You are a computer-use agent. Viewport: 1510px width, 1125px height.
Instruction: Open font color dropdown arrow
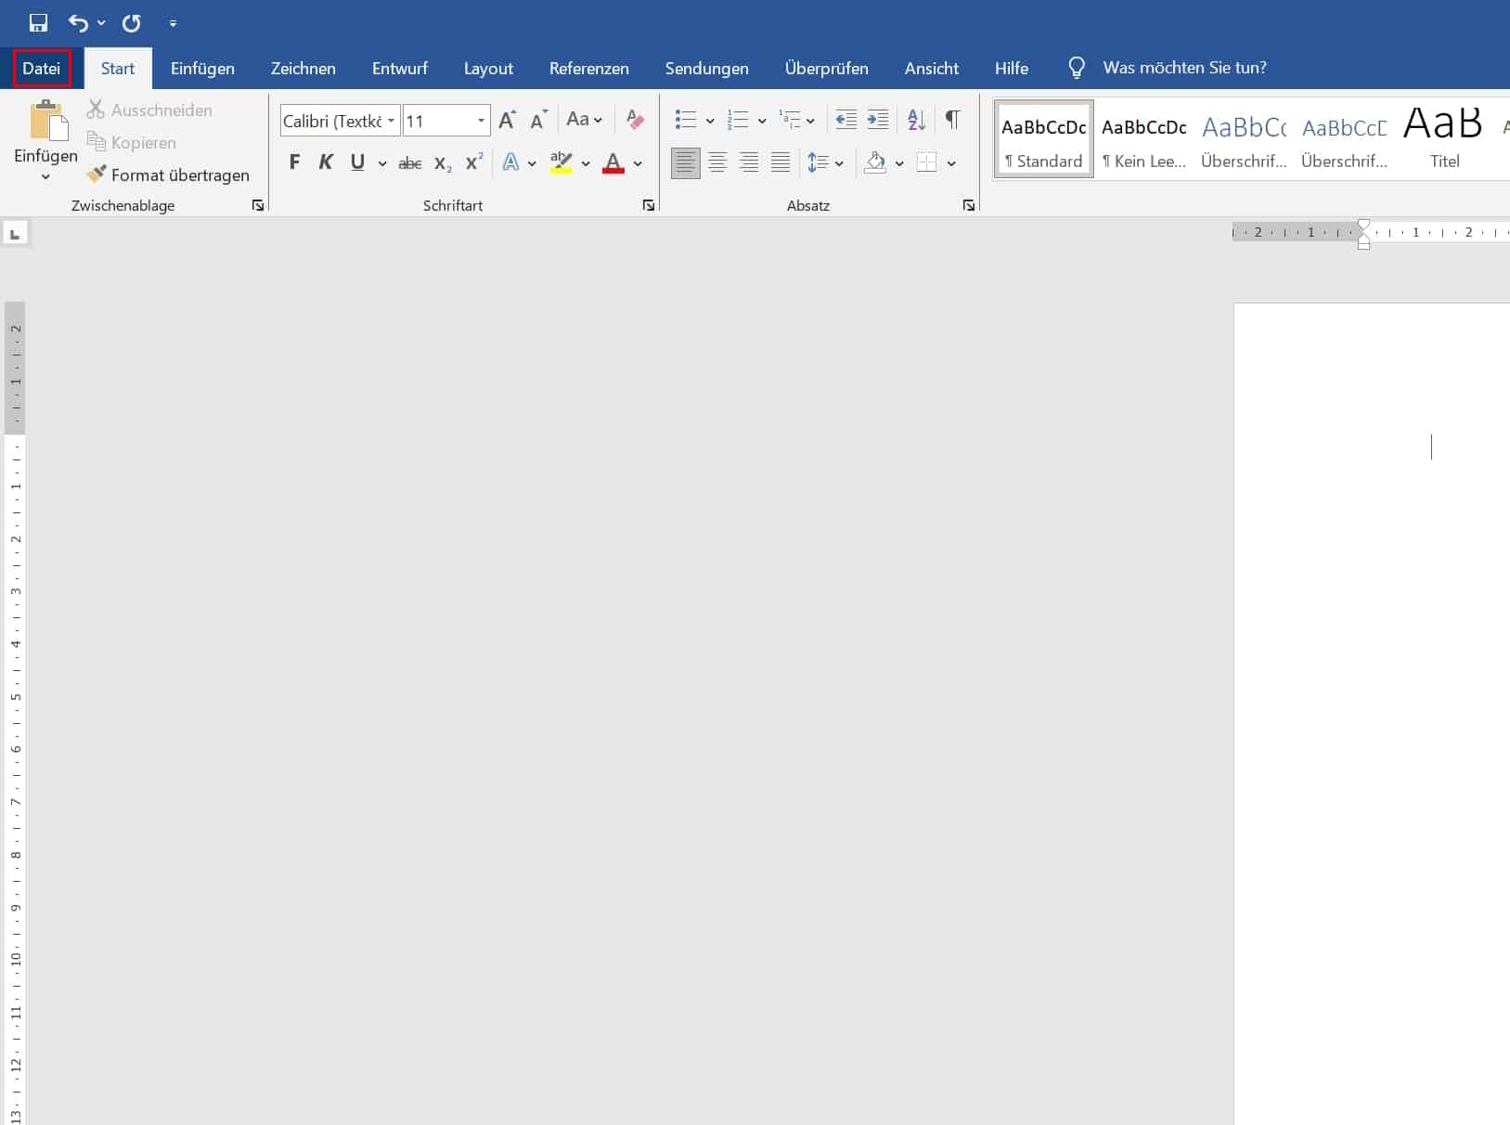[x=638, y=163]
